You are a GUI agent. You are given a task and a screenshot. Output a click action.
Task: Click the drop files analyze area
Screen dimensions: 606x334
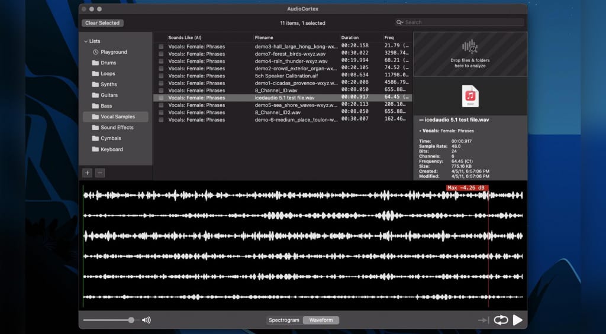(470, 54)
